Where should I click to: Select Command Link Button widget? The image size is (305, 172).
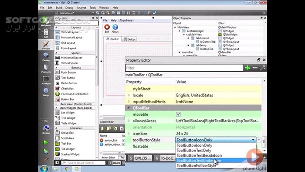tap(75, 94)
